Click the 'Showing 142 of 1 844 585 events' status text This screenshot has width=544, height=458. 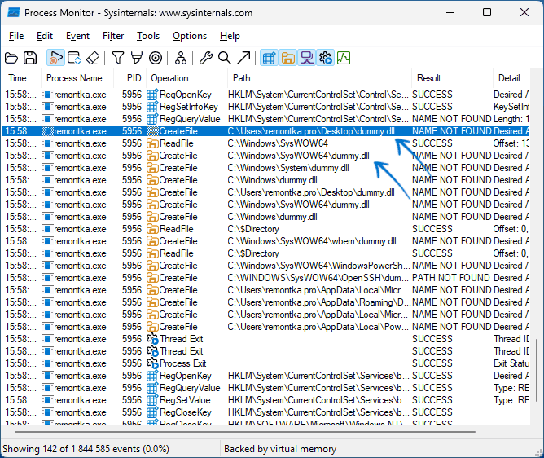[86, 449]
